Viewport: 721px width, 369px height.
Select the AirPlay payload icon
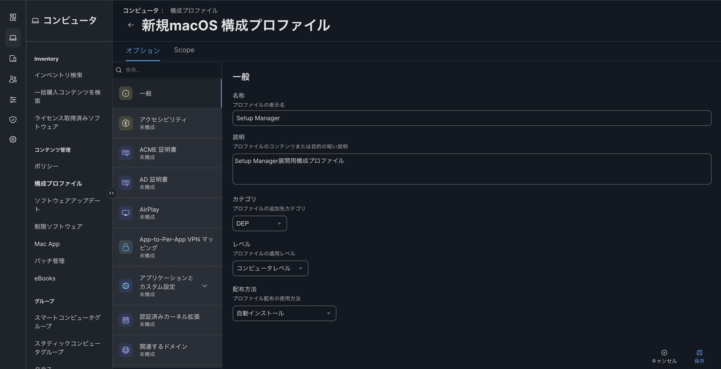(x=126, y=212)
